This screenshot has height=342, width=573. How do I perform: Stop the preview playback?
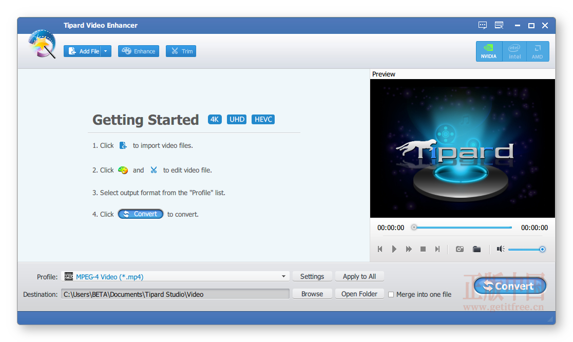coord(423,249)
